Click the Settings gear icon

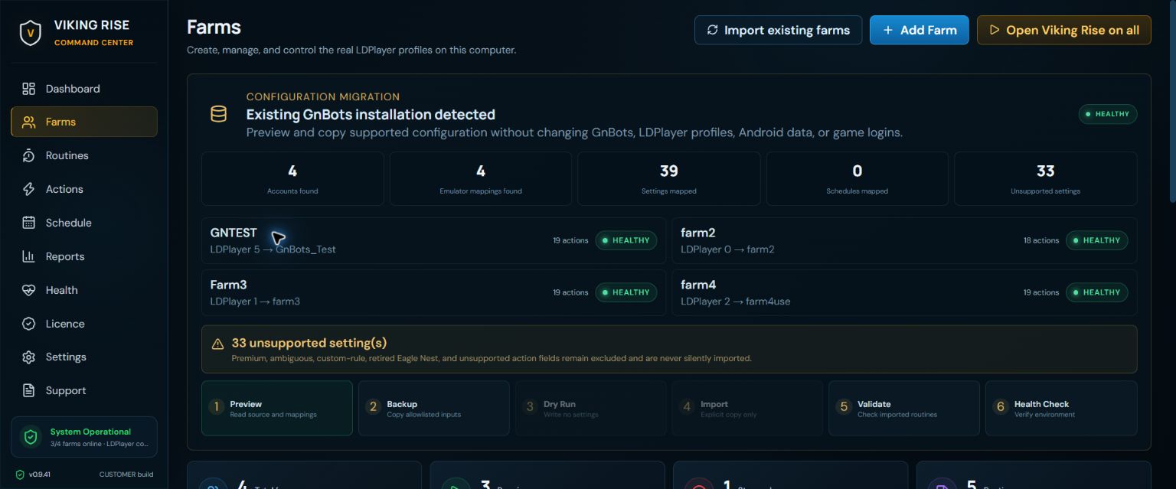click(28, 357)
